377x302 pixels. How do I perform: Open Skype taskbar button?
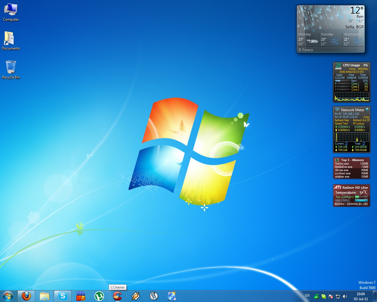[x=62, y=296]
